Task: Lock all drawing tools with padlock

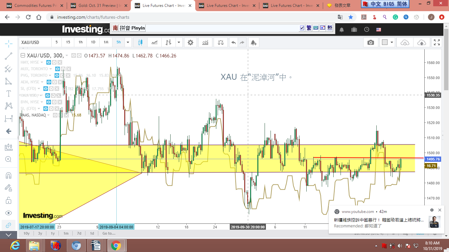Action: point(9,200)
